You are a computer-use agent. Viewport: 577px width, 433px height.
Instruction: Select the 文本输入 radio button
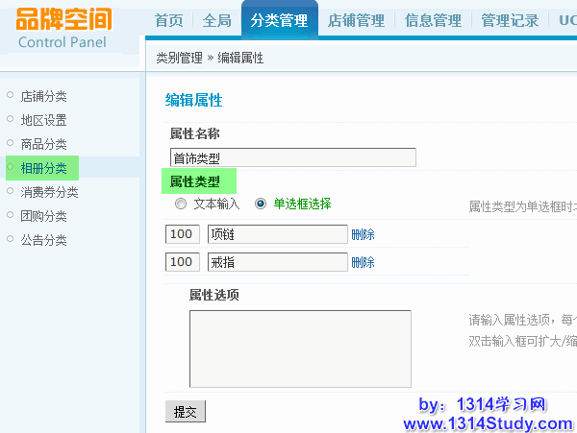(181, 204)
